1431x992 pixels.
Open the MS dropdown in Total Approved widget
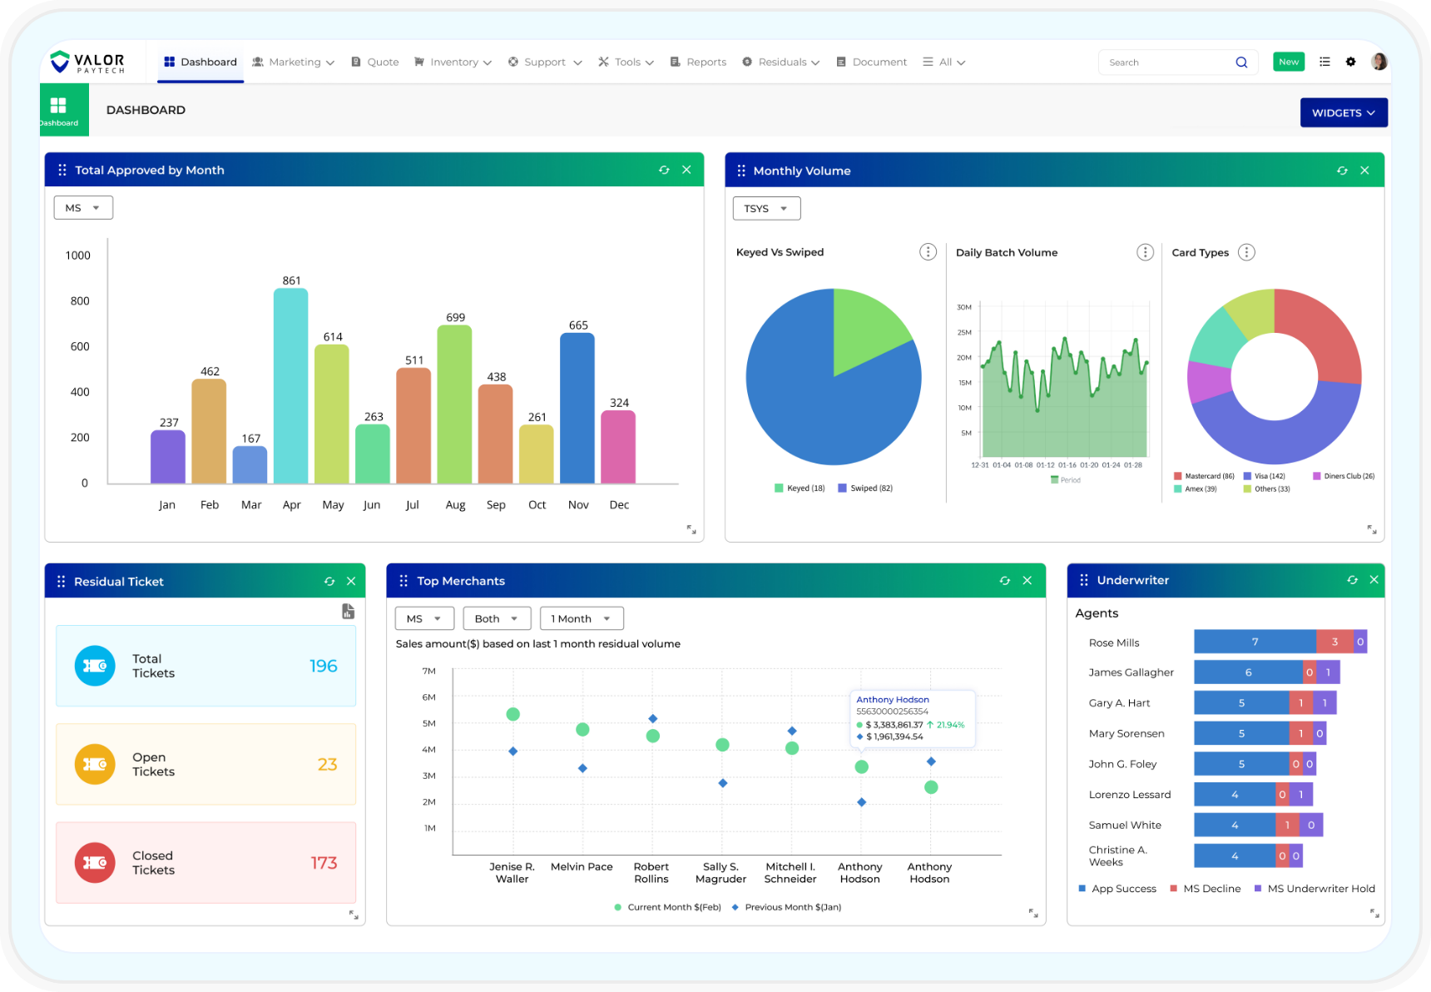tap(82, 207)
